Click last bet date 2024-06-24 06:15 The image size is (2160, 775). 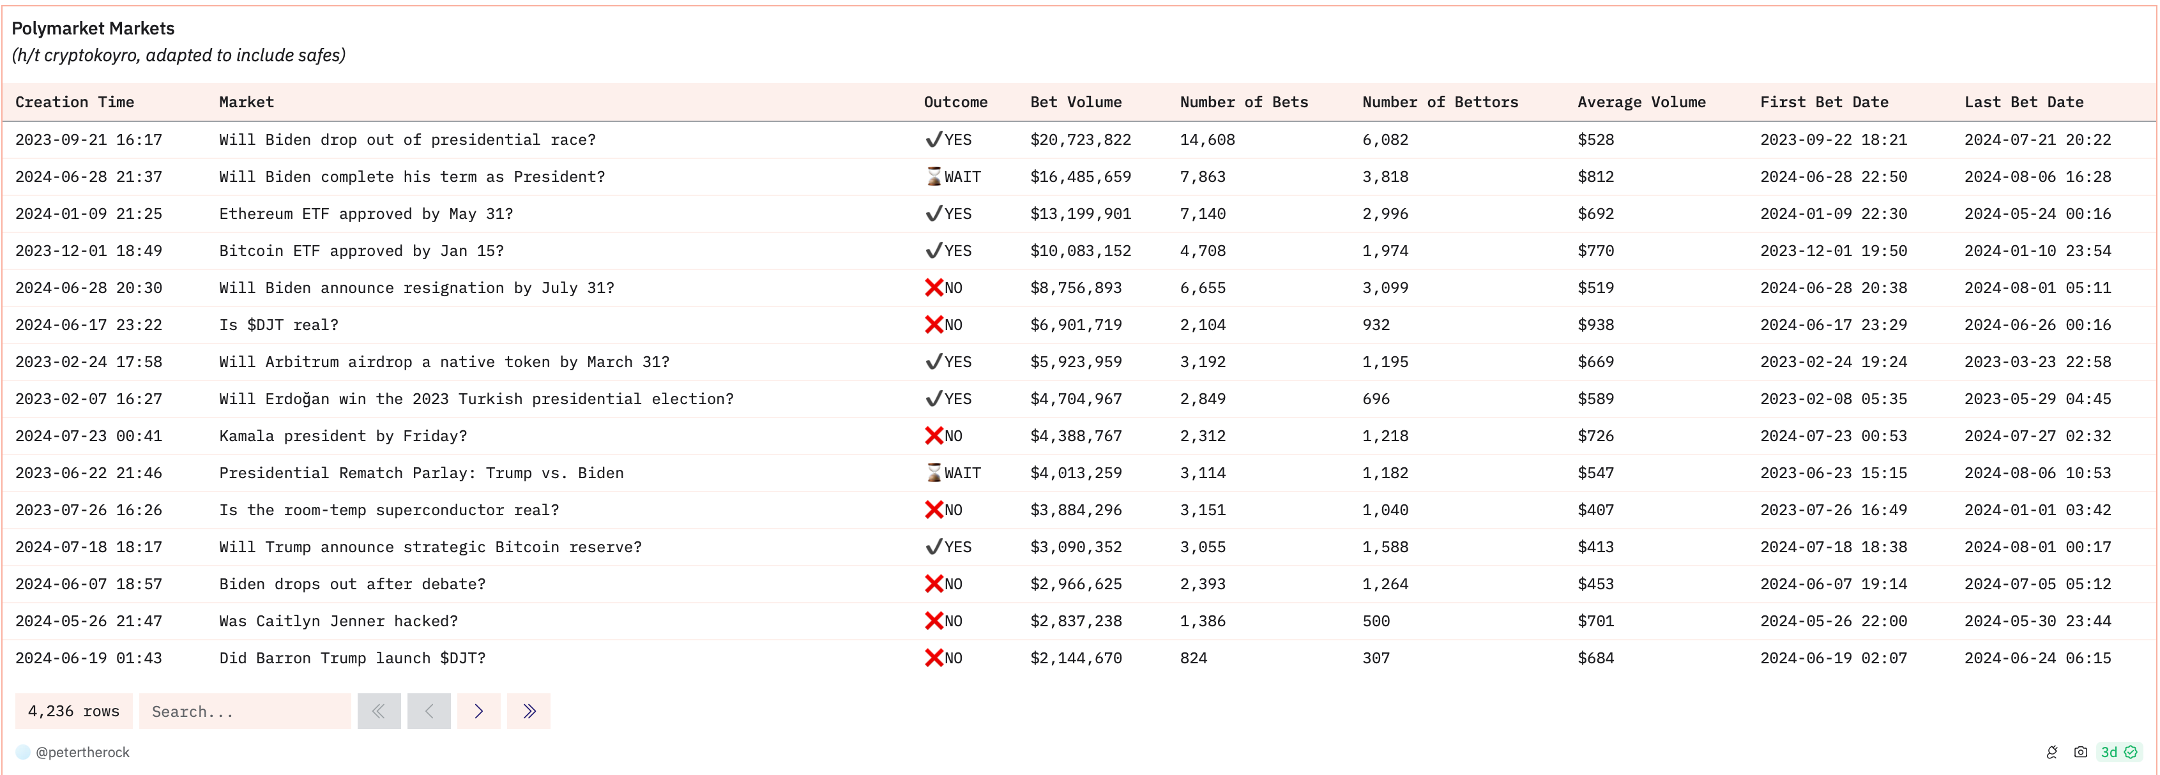pyautogui.click(x=2037, y=659)
